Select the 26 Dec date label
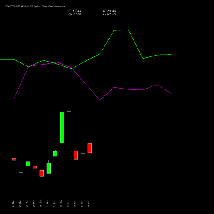This screenshot has width=214, height=214. [x=27, y=204]
